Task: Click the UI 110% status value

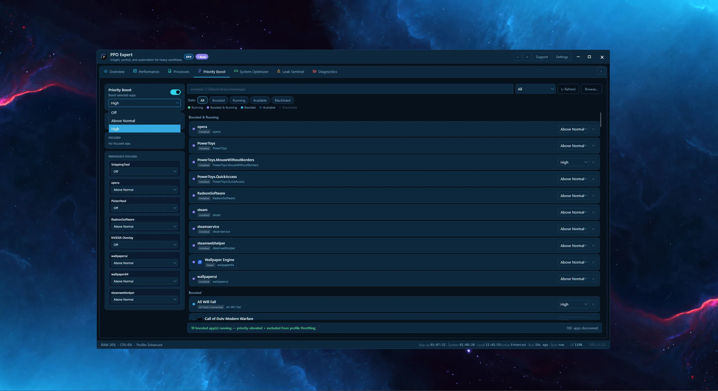Action: pos(576,345)
